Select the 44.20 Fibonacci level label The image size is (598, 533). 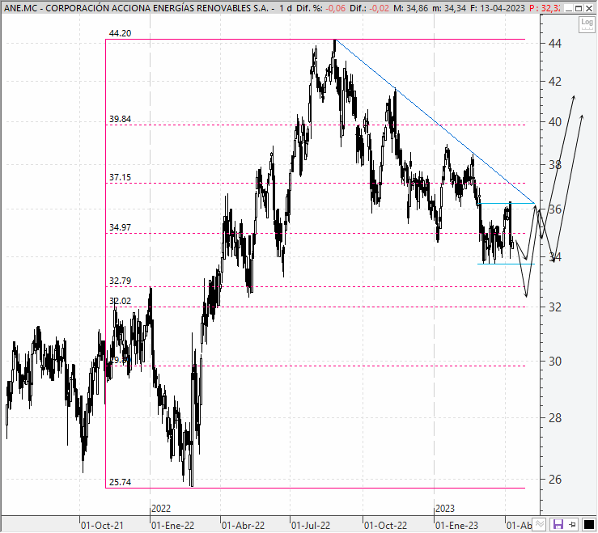tap(120, 33)
